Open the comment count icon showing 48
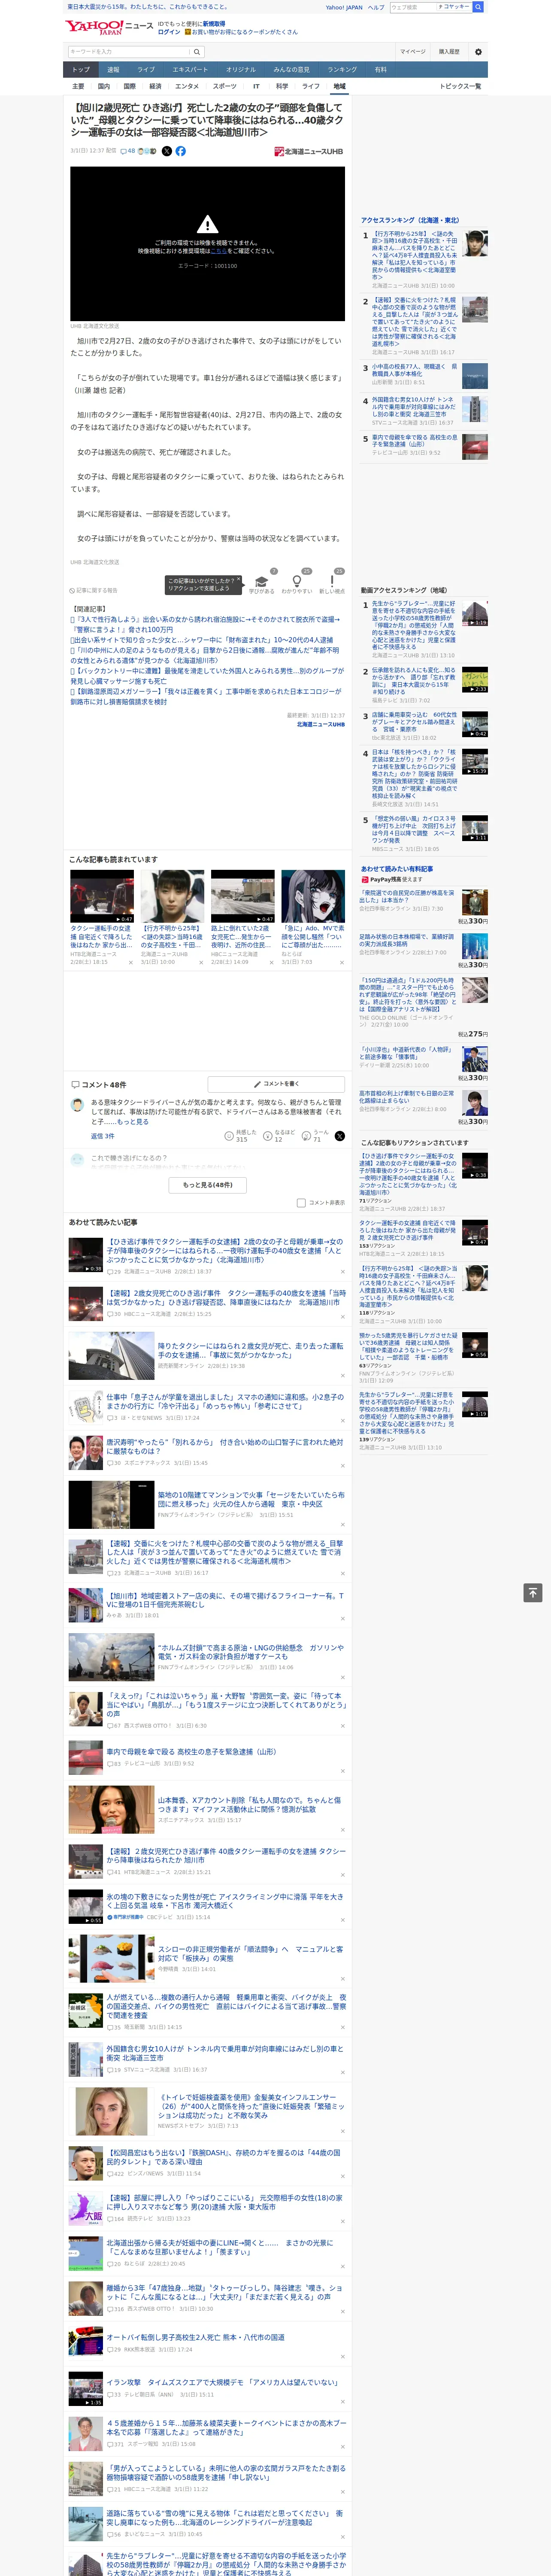 [128, 151]
